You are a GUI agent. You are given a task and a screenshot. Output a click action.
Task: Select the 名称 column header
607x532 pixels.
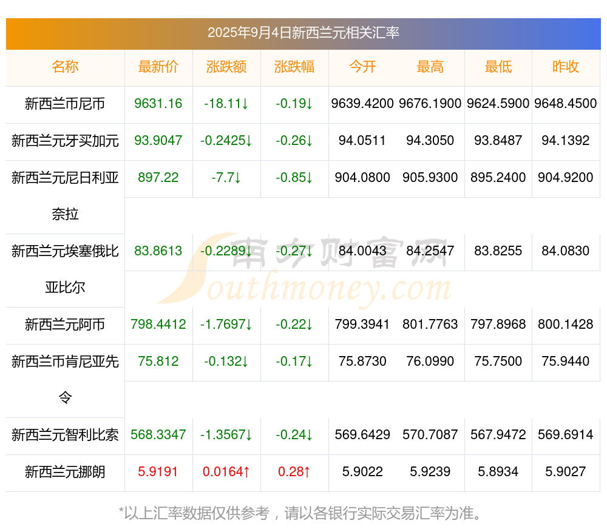click(x=65, y=67)
